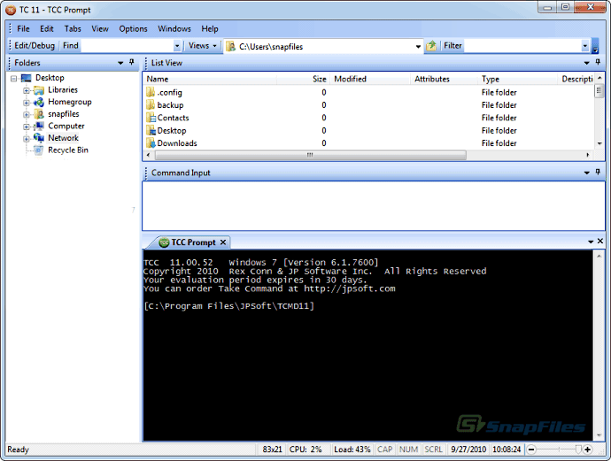Image resolution: width=611 pixels, height=461 pixels.
Task: Open the Help menu
Action: [x=210, y=29]
